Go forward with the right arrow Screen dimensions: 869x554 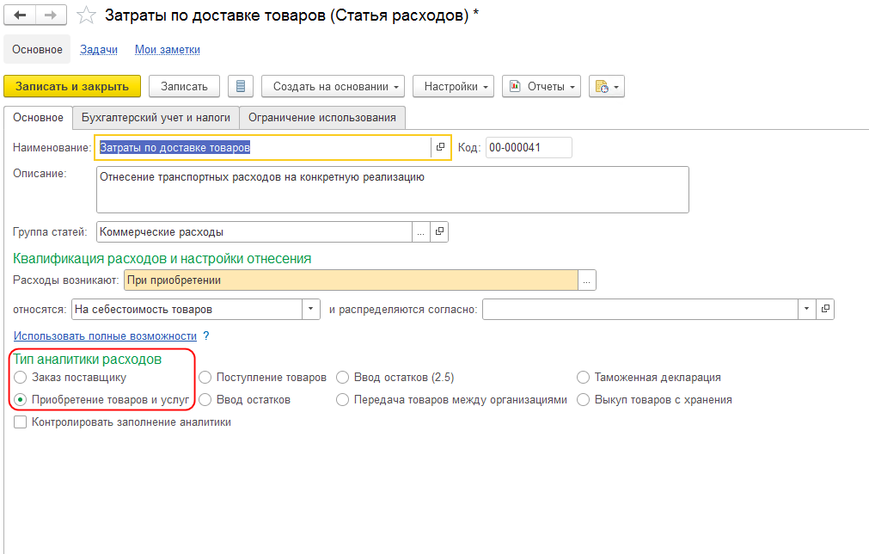coord(51,15)
